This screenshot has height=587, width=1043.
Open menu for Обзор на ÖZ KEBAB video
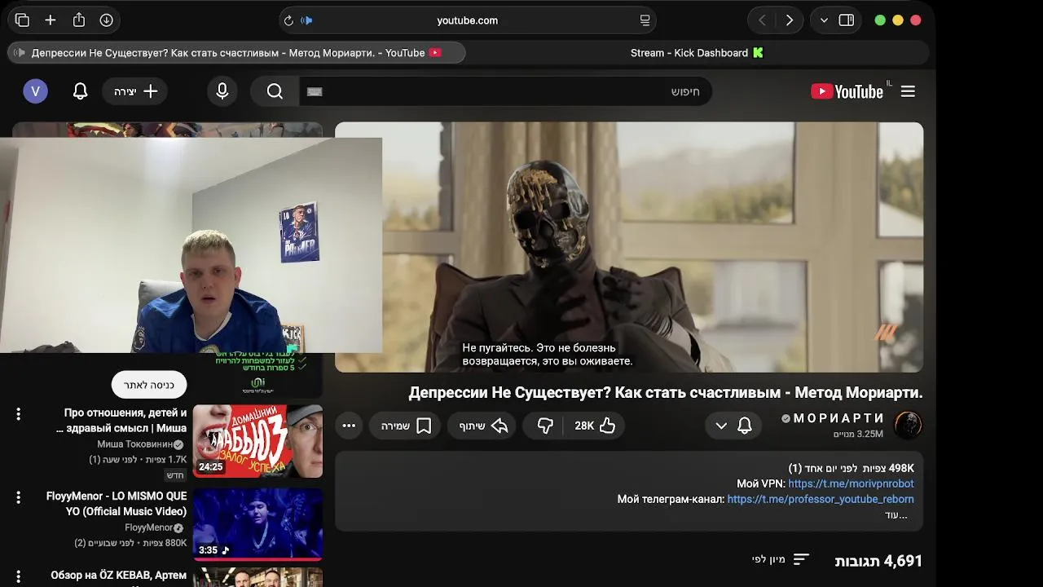(18, 576)
